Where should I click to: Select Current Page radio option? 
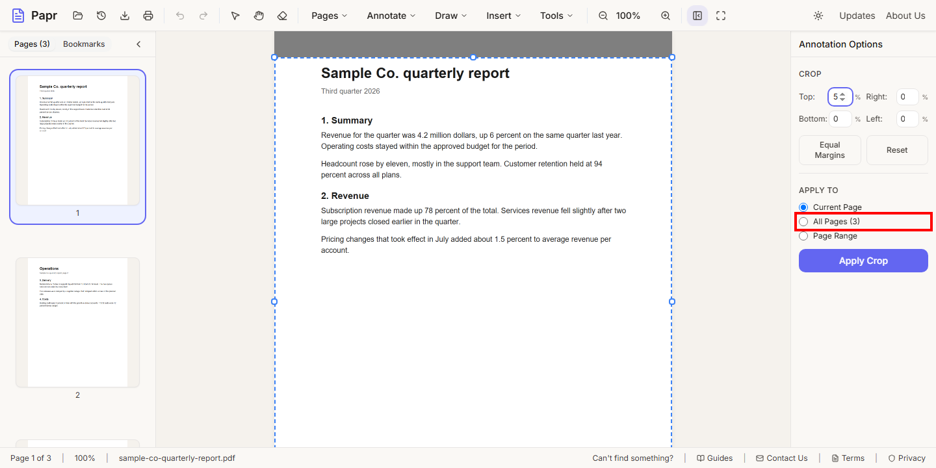click(x=803, y=207)
